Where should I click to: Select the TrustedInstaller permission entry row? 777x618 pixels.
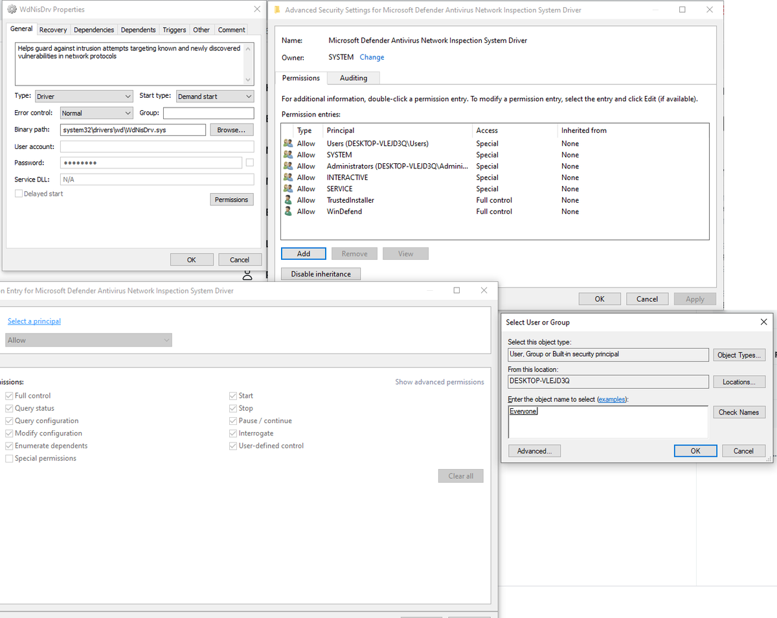495,200
